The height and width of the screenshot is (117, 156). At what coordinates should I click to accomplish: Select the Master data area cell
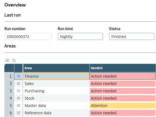[56, 105]
